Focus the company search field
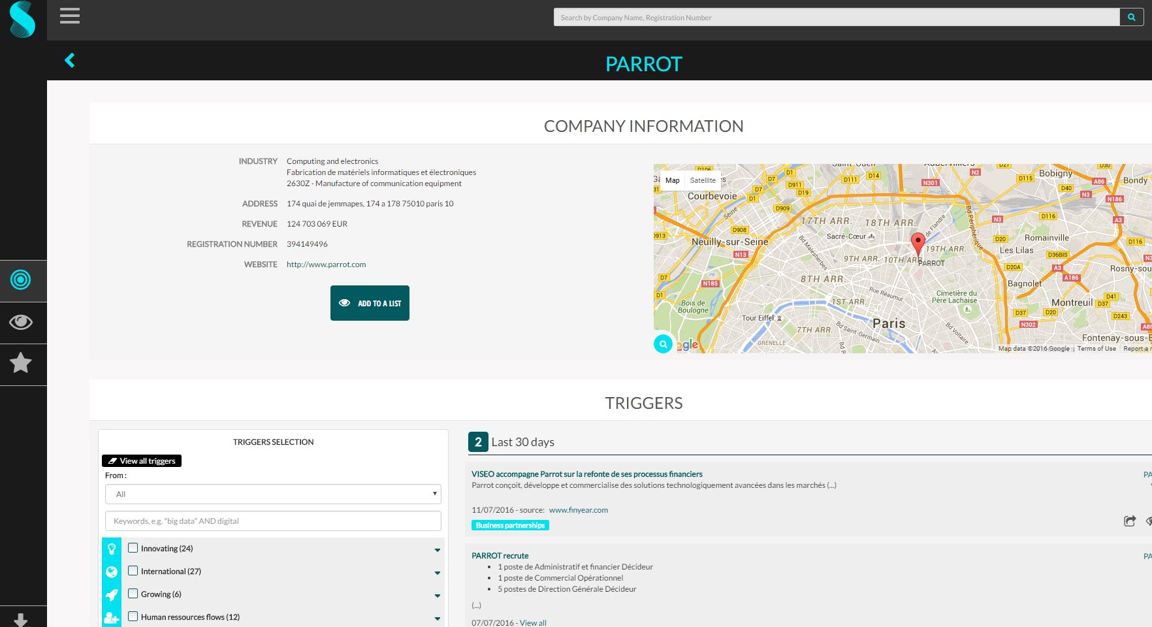The width and height of the screenshot is (1152, 627). tap(837, 18)
